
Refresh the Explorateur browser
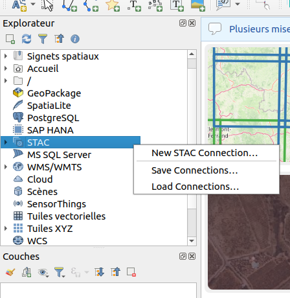pos(27,39)
